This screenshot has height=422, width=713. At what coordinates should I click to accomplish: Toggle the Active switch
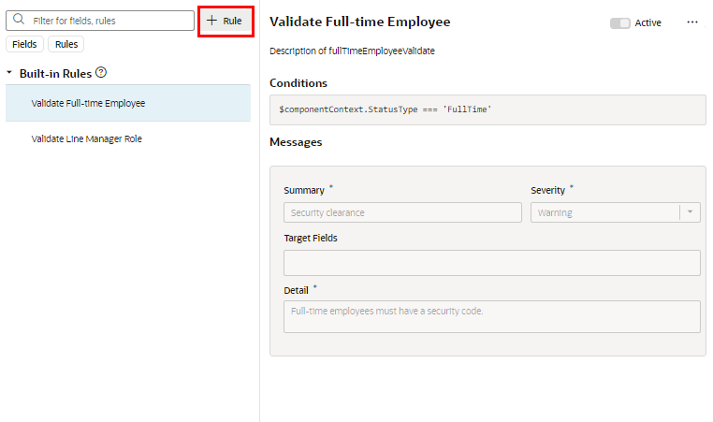(619, 23)
